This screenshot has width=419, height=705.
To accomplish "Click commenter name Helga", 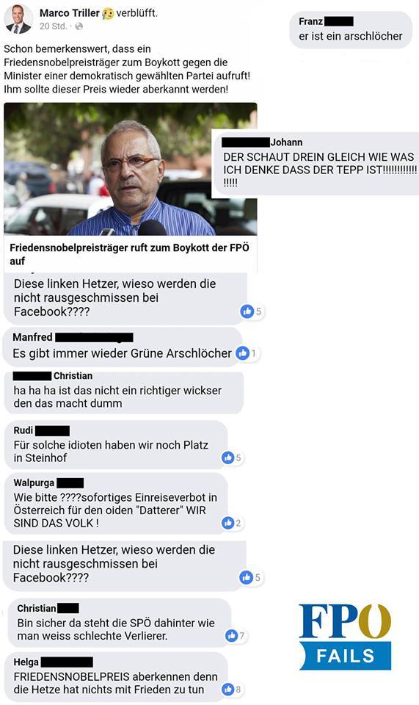I will click(x=26, y=662).
